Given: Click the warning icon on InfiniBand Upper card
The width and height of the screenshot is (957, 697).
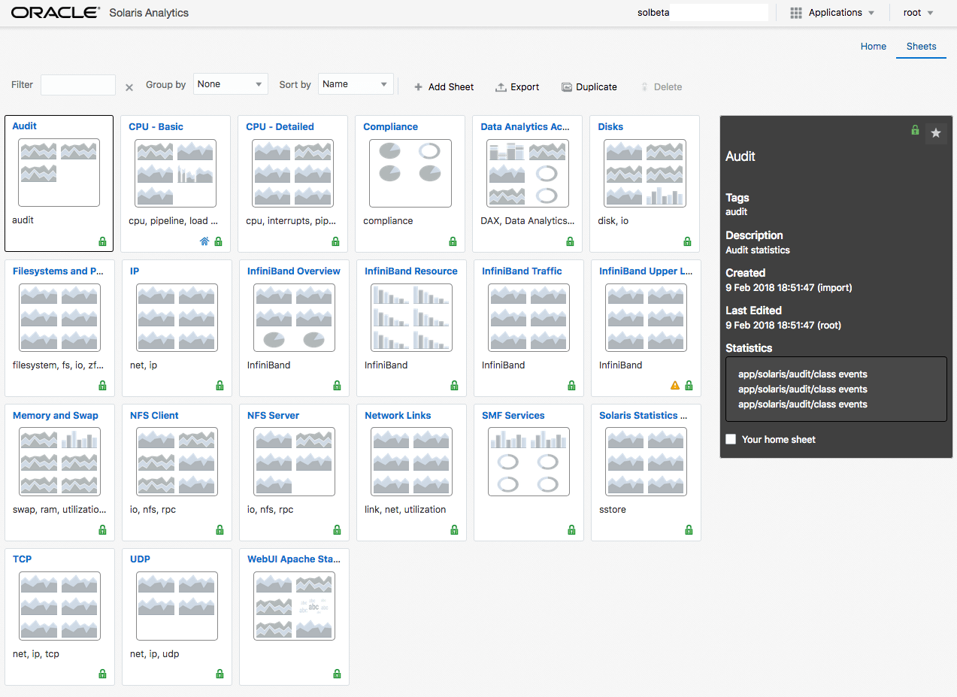Looking at the screenshot, I should (x=675, y=386).
